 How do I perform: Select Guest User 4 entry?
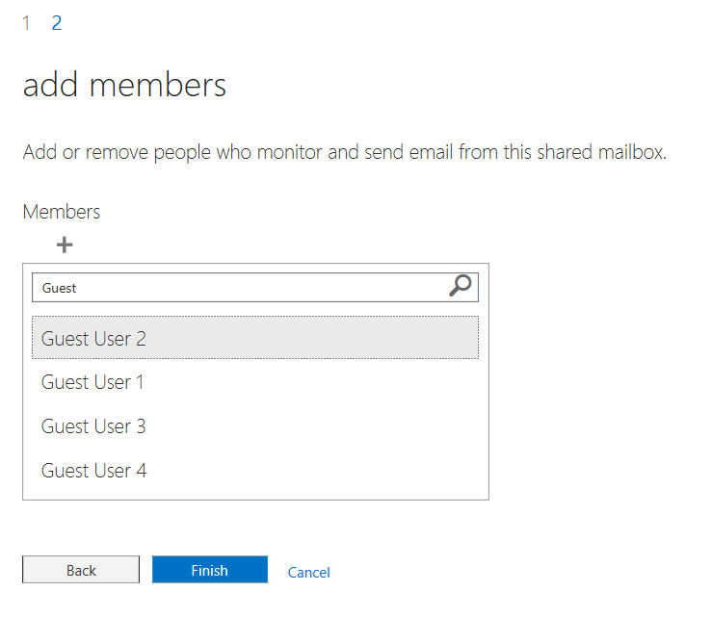click(x=255, y=471)
